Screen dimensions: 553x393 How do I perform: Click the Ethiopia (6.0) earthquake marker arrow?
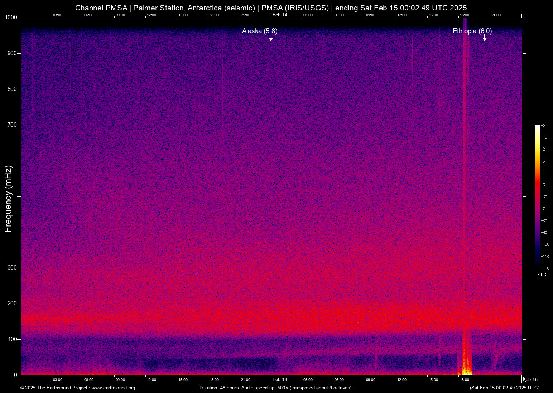coord(485,38)
